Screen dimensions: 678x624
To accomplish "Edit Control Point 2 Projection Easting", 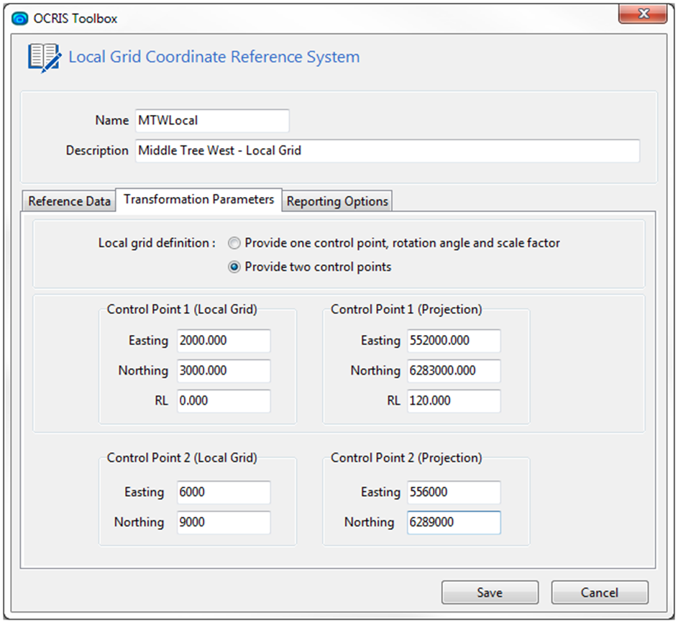I will pyautogui.click(x=454, y=492).
